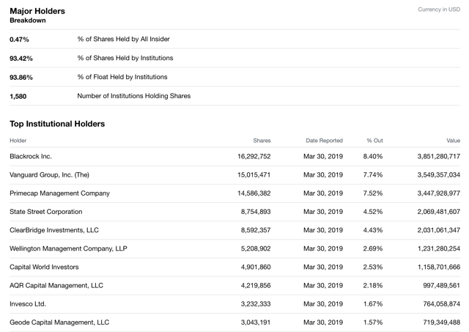
Task: Click the Holder column header
Action: [18, 141]
